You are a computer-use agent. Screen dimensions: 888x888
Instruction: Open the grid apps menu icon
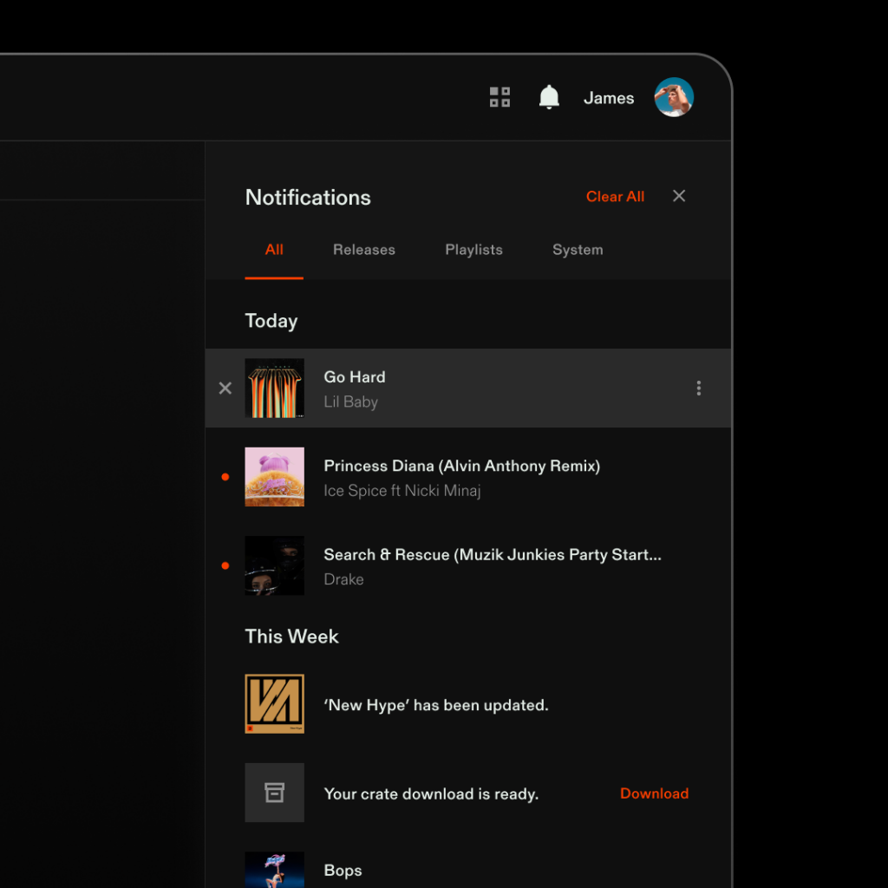coord(499,97)
